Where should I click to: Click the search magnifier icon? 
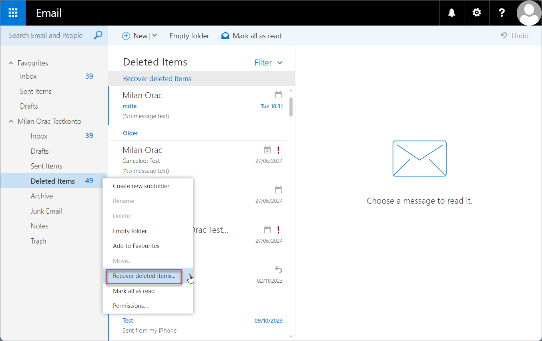pos(98,36)
